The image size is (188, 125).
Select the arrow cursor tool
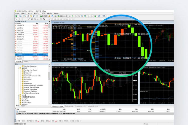[x=16, y=19]
